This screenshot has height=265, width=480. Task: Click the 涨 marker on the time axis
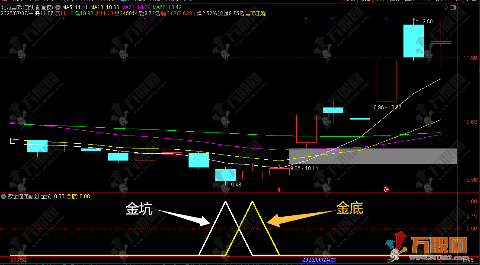coord(386,189)
